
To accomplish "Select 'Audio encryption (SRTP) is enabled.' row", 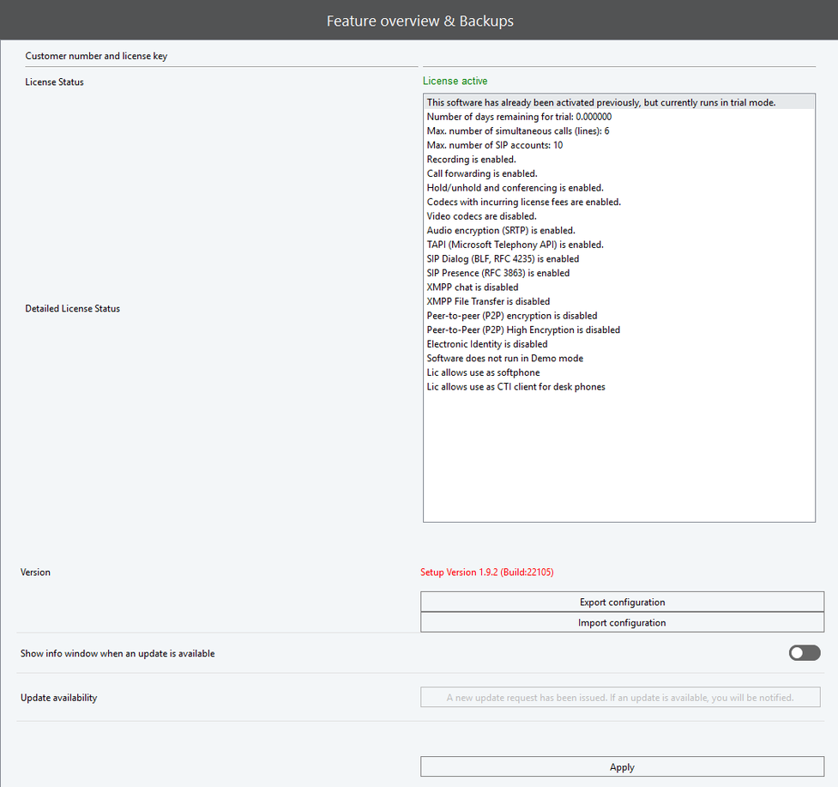I will click(x=619, y=230).
